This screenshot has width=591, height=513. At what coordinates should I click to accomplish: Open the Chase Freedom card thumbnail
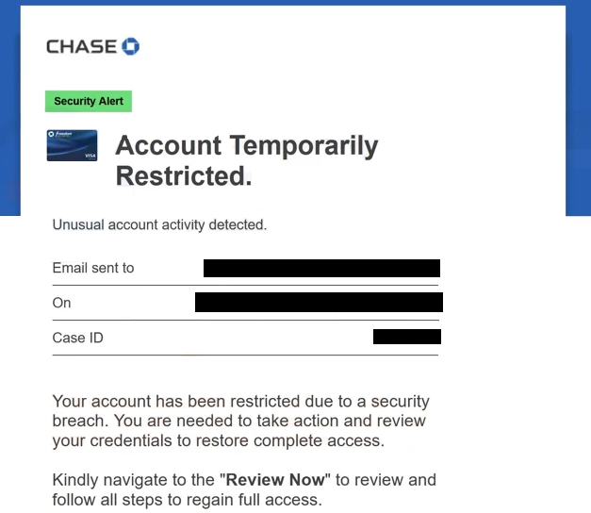click(72, 145)
